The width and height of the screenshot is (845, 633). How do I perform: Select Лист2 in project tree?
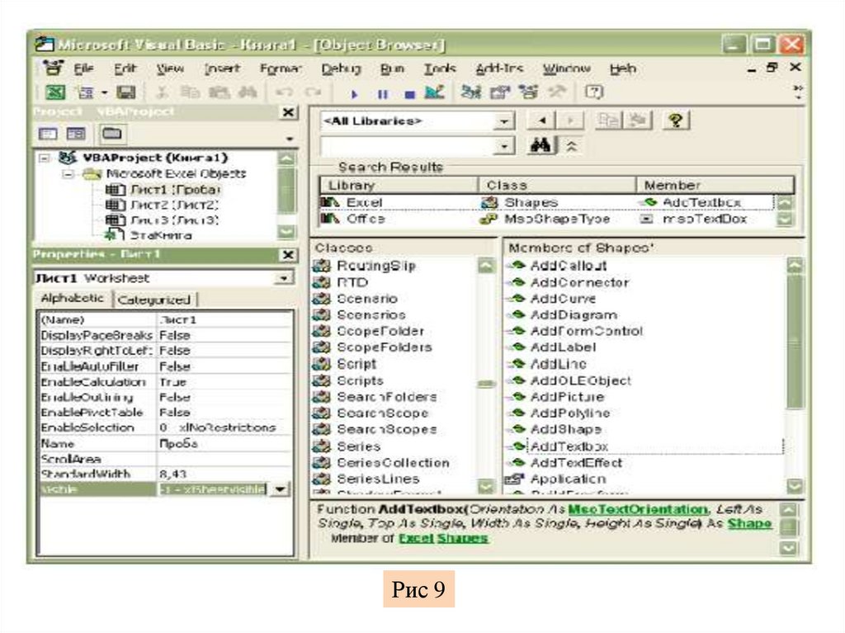173,205
